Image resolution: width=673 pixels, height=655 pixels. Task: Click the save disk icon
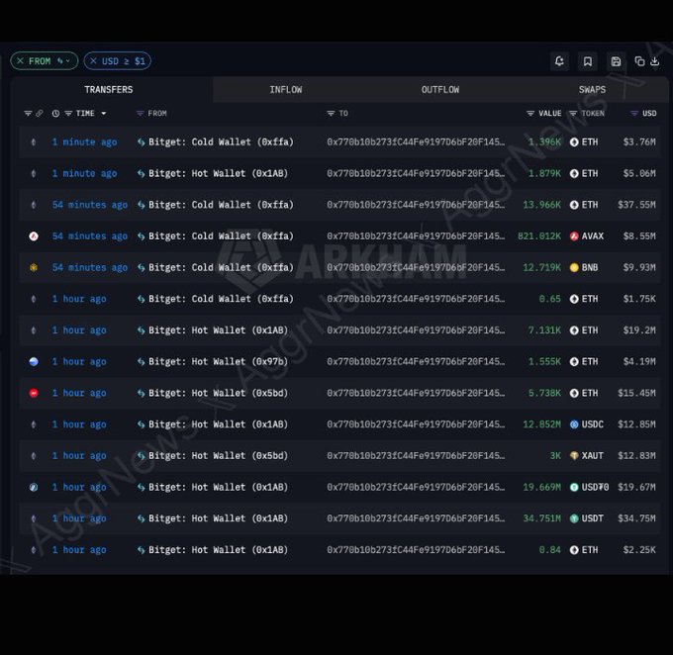616,61
